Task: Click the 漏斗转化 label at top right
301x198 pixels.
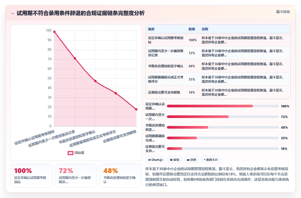Action: point(283,12)
